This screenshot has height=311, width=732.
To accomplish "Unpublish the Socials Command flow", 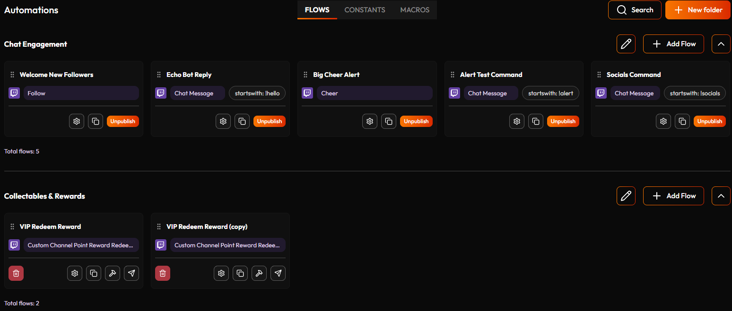I will point(710,121).
